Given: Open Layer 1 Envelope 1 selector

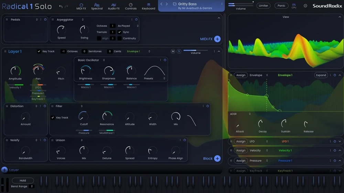Looking at the screenshot, I should pyautogui.click(x=138, y=51).
